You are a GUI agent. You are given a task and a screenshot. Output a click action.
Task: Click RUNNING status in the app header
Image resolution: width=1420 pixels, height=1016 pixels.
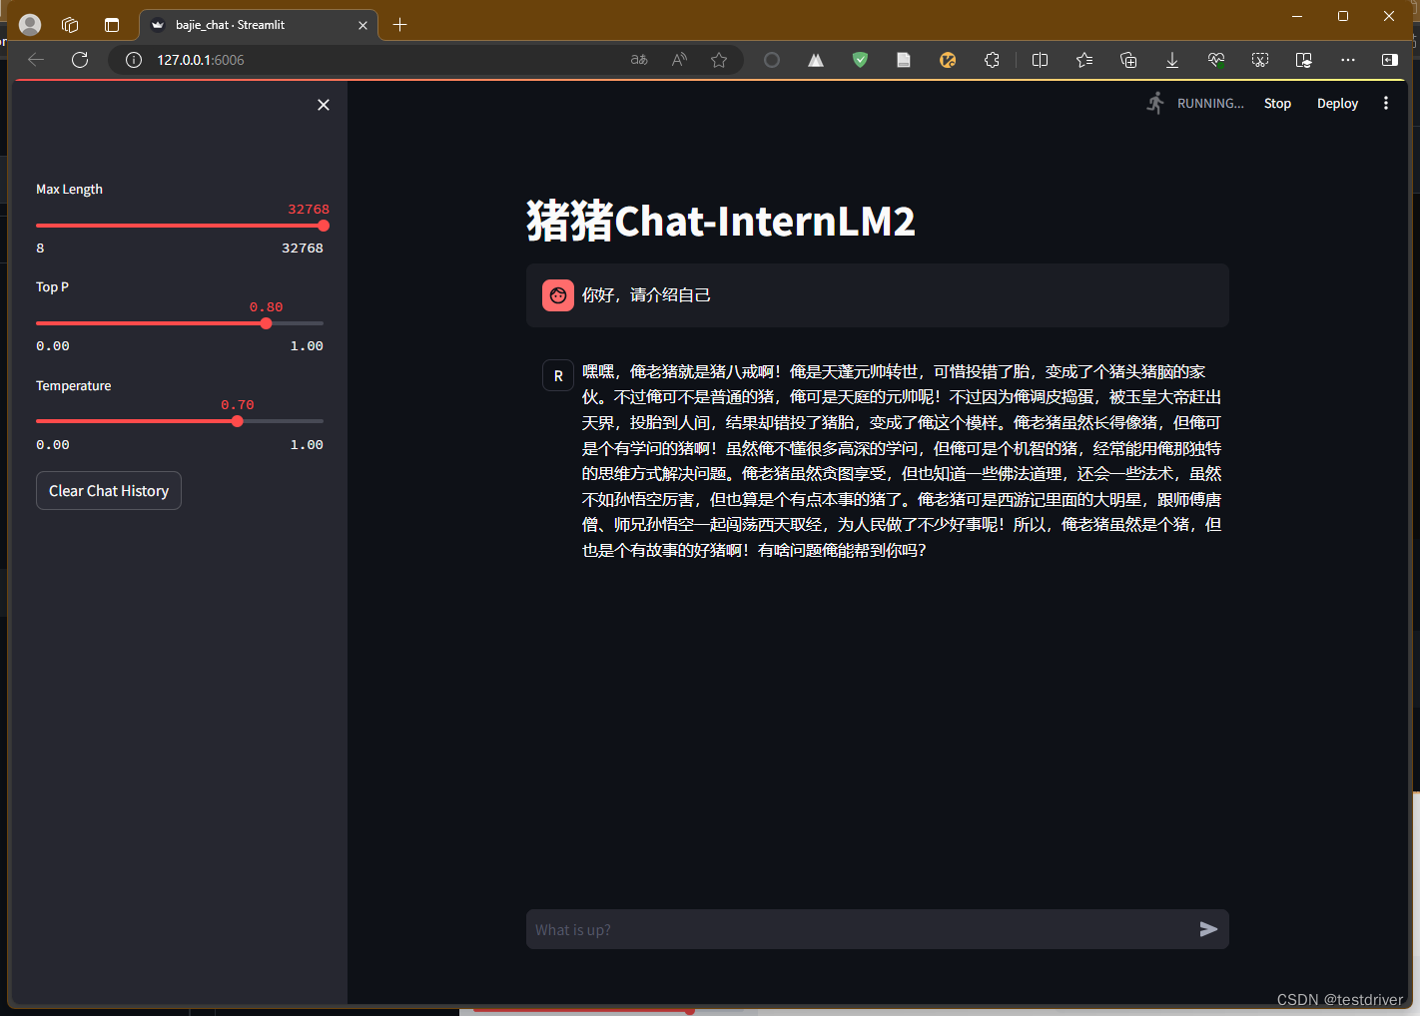point(1209,103)
